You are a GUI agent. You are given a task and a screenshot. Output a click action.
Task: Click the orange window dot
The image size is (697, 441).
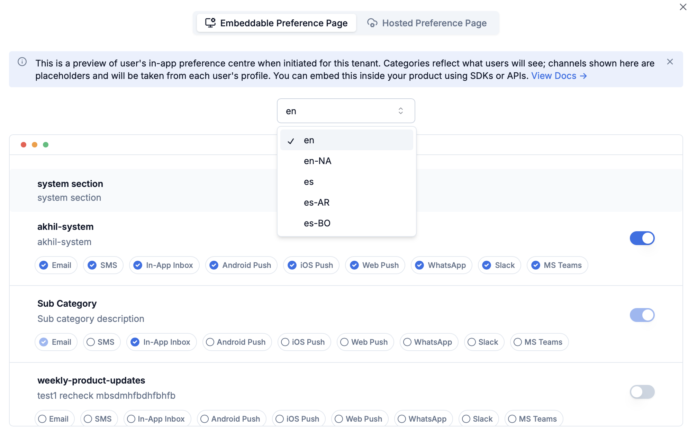(35, 145)
